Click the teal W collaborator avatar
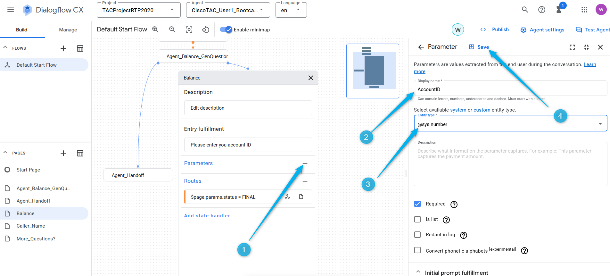Screen dimensions: 610x276 (x=458, y=30)
